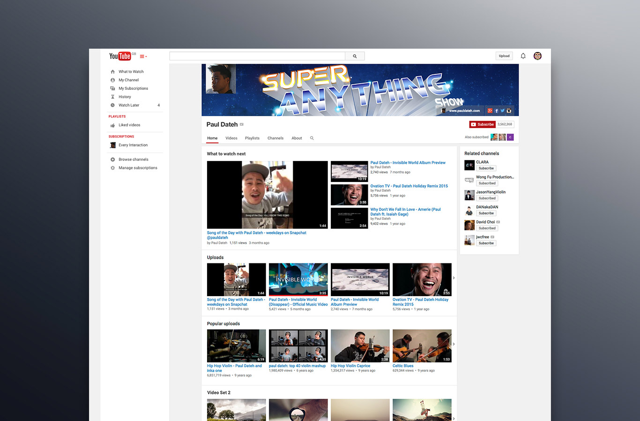This screenshot has height=421, width=640.
Task: Open the guide menu hamburger icon
Action: [x=143, y=56]
